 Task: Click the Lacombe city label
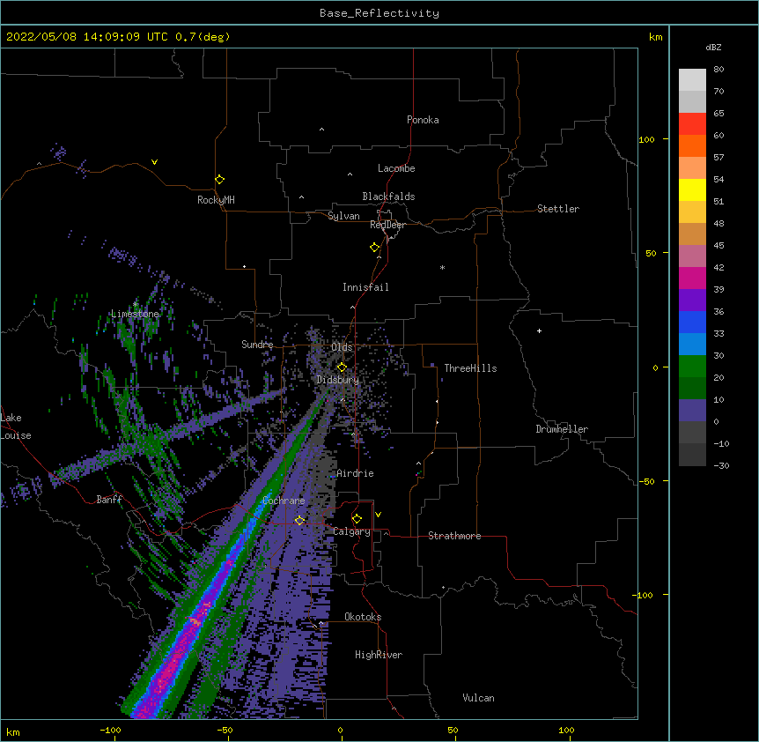(x=396, y=168)
